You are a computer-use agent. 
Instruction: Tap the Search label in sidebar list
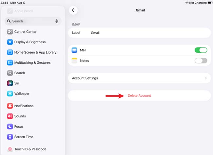click(20, 73)
